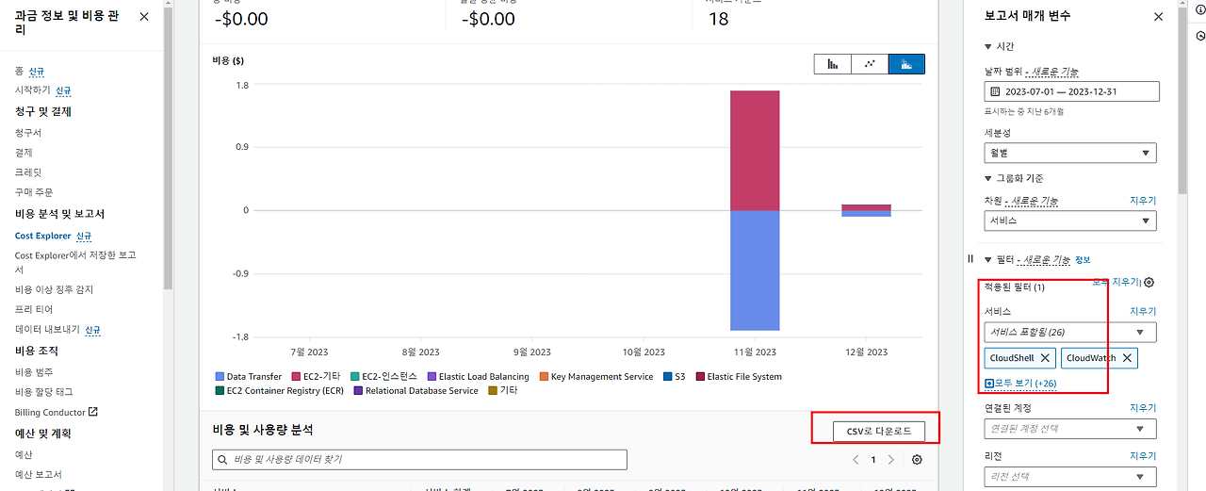The image size is (1206, 491).
Task: Go to next table page
Action: coord(891,460)
